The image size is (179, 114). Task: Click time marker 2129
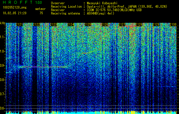pyautogui.click(x=156, y=24)
